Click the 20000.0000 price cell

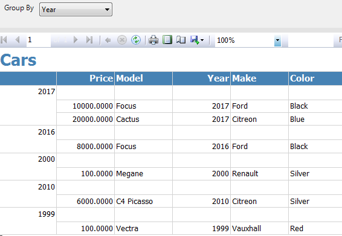tap(86, 119)
